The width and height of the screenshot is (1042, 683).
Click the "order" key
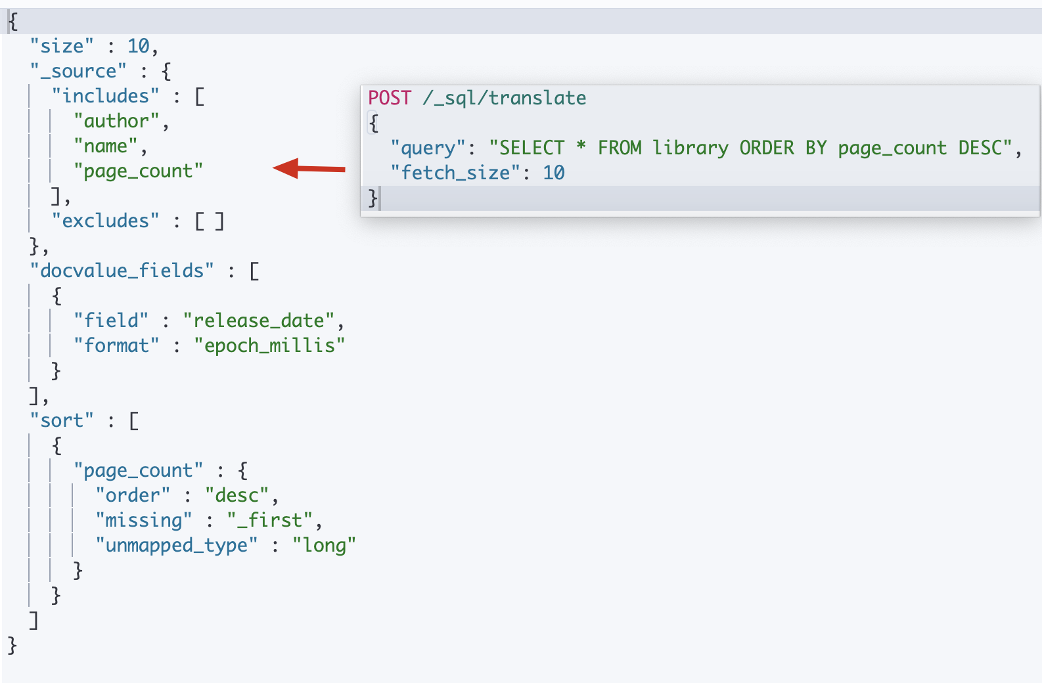pos(133,495)
